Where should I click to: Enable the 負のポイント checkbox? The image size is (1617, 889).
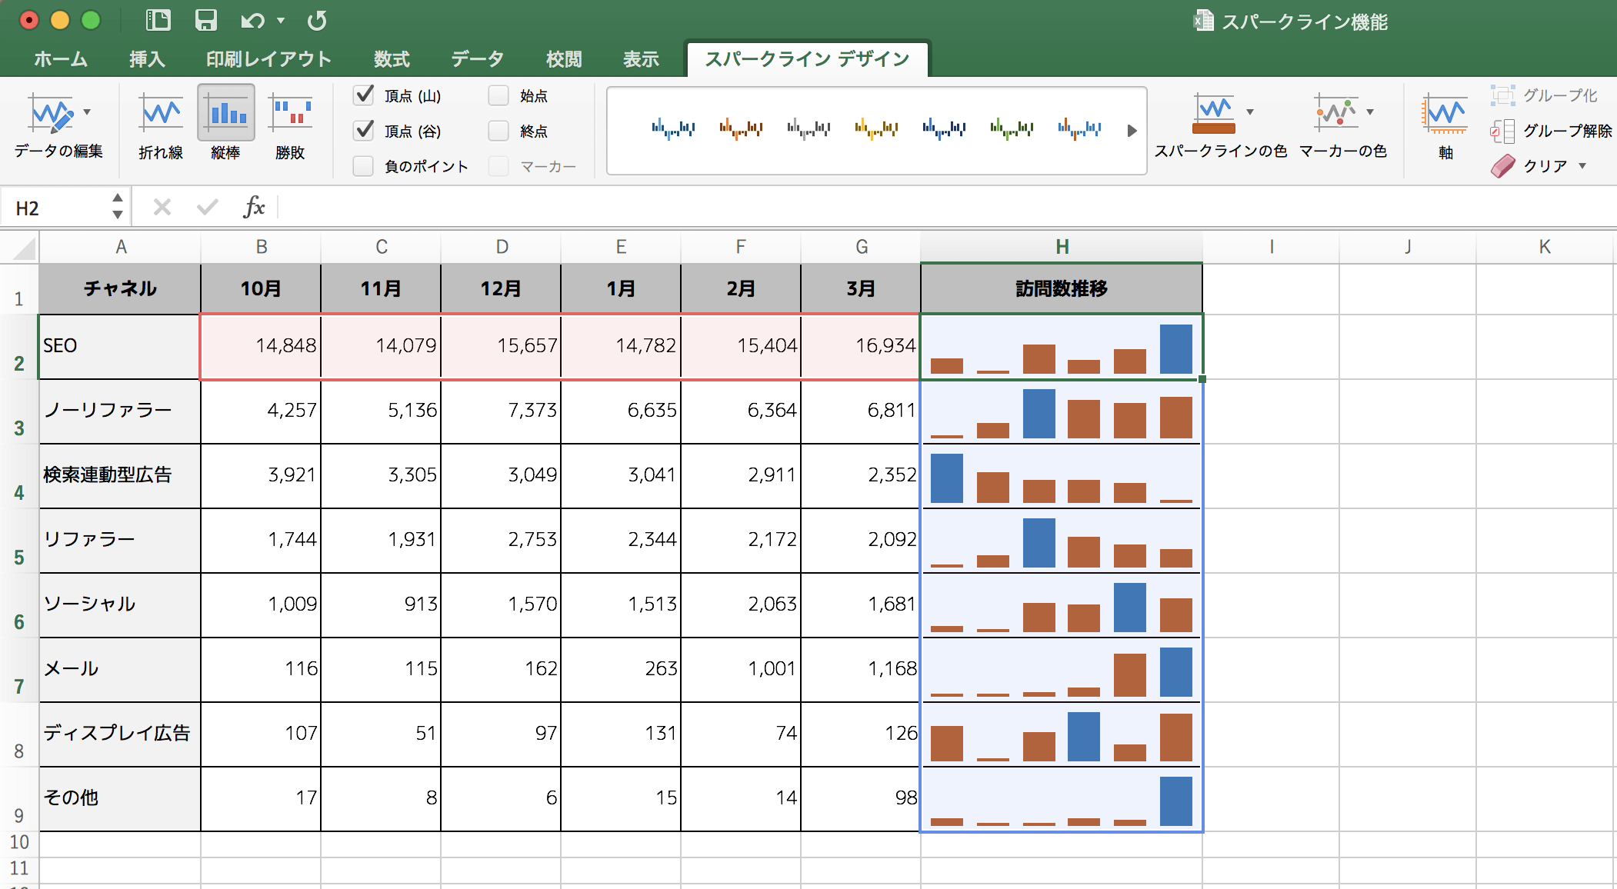363,166
